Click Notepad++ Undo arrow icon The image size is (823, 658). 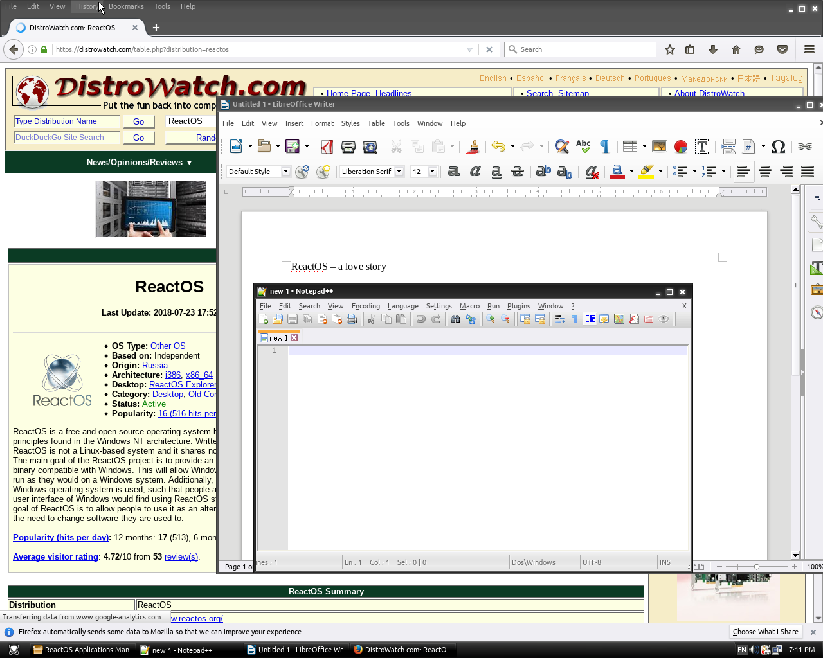[421, 319]
